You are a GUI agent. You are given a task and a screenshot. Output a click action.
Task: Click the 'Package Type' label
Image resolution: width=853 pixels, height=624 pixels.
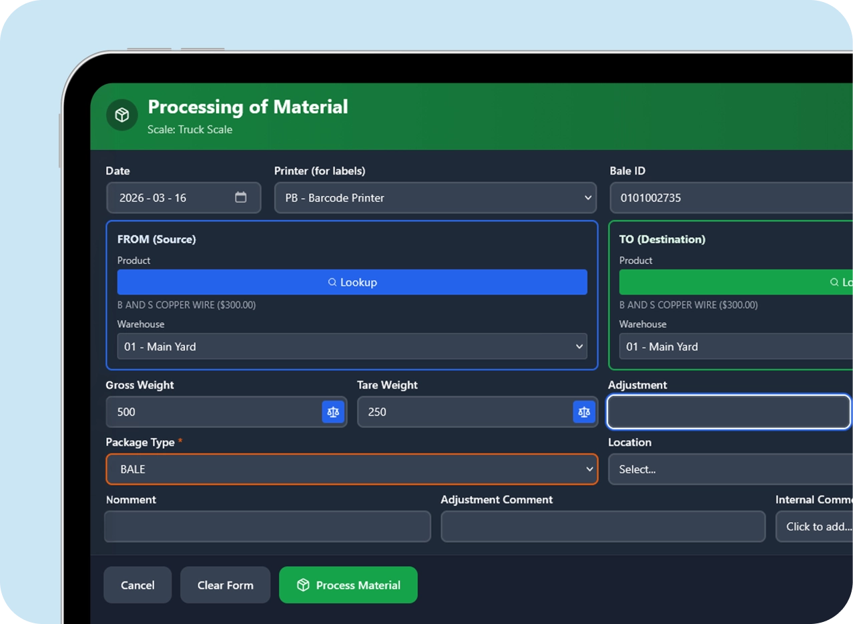[140, 443]
